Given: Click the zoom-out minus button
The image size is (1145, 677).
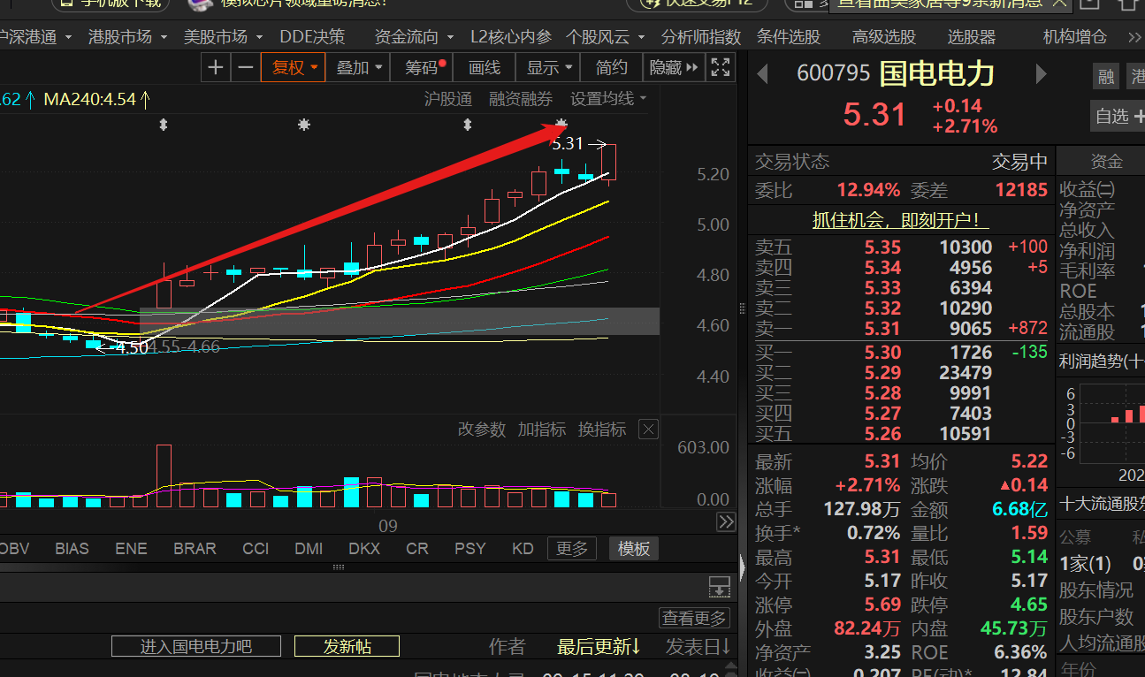Looking at the screenshot, I should coord(246,67).
